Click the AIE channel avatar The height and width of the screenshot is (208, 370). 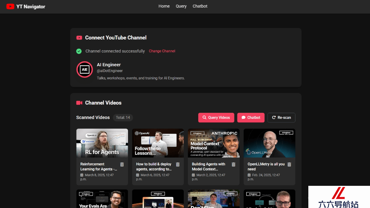84,70
